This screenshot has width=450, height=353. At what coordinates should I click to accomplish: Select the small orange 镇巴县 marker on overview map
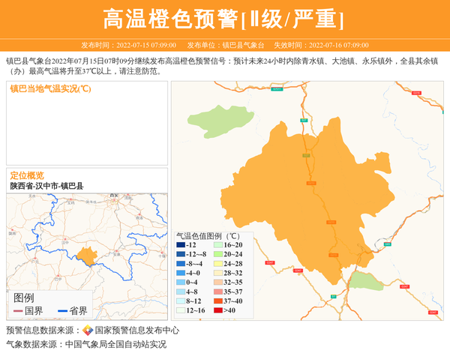click(87, 255)
